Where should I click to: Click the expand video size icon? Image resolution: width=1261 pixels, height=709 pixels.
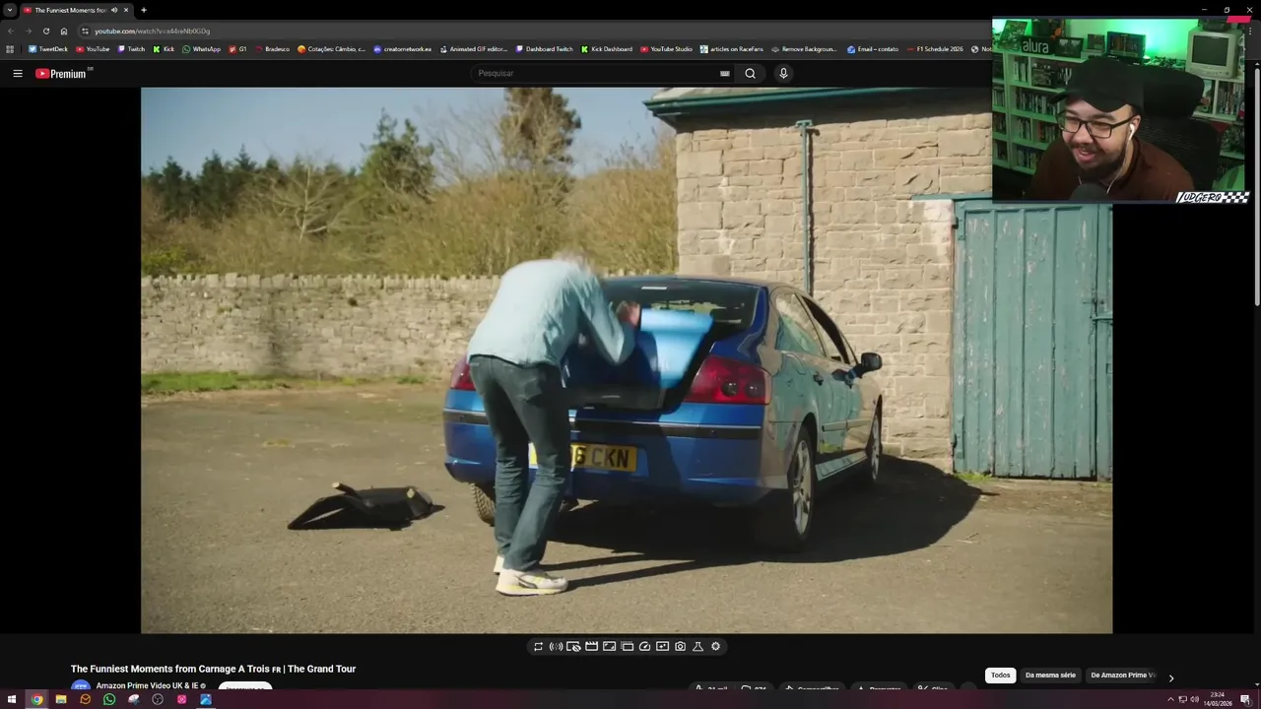[609, 647]
